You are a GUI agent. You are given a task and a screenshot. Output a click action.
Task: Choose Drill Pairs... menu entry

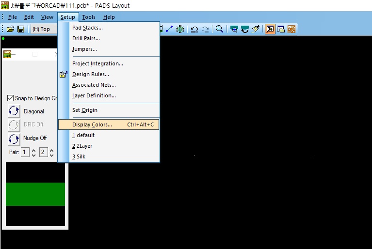109,38
